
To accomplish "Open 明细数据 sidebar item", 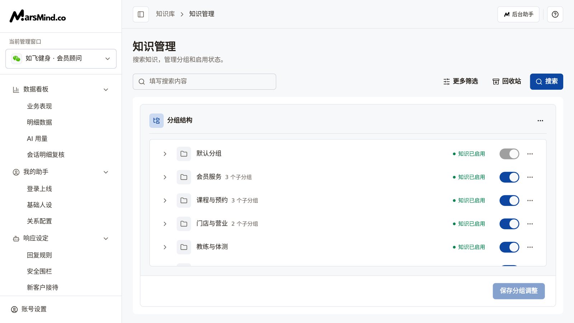I will pyautogui.click(x=39, y=122).
